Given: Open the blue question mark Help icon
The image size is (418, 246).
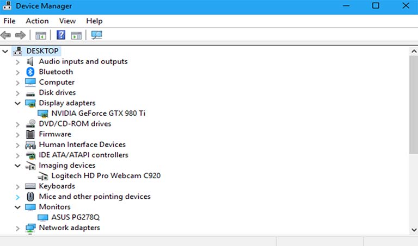Looking at the screenshot, I should (x=61, y=35).
